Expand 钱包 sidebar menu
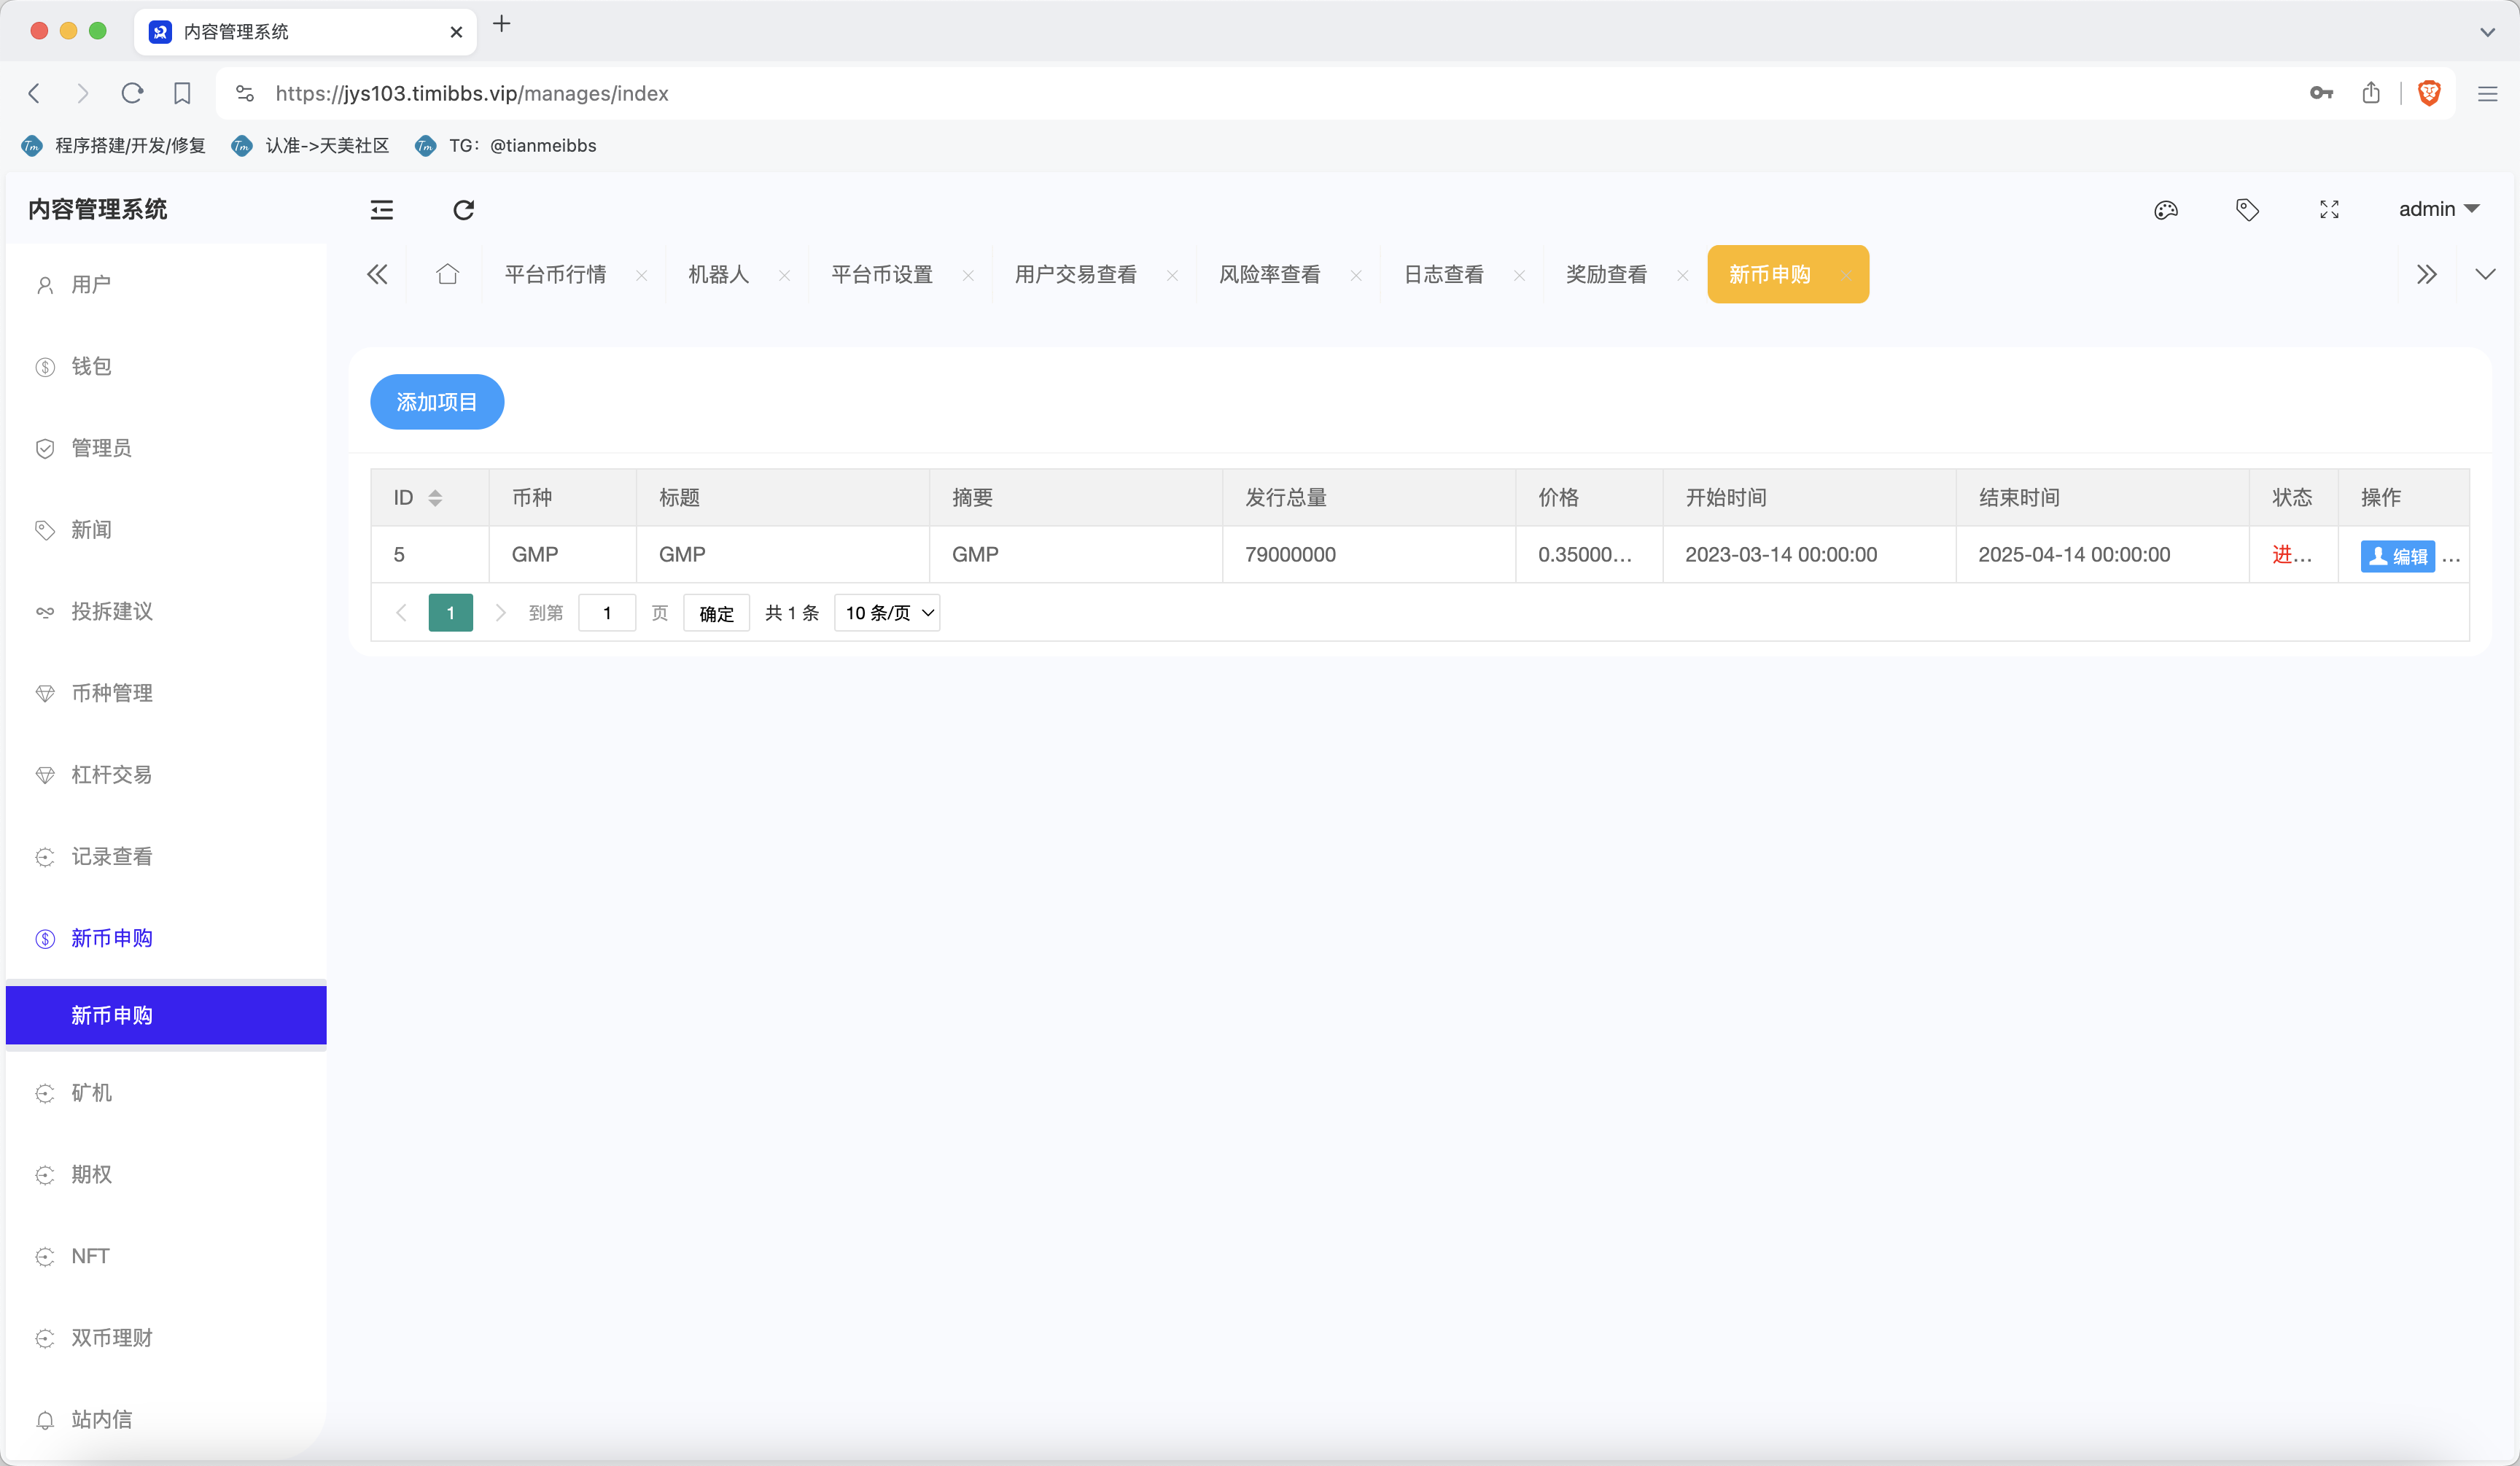Image resolution: width=2520 pixels, height=1466 pixels. pos(166,367)
